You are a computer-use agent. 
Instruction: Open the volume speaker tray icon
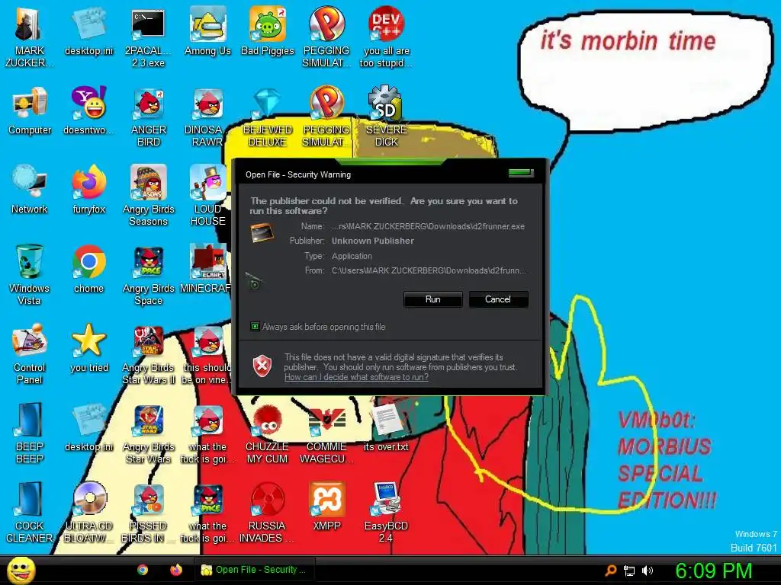coord(647,571)
